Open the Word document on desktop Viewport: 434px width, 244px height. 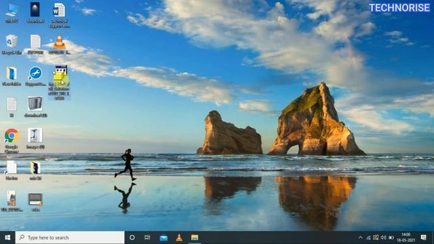point(59,15)
